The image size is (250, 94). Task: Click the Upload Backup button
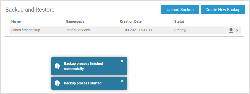click(180, 10)
